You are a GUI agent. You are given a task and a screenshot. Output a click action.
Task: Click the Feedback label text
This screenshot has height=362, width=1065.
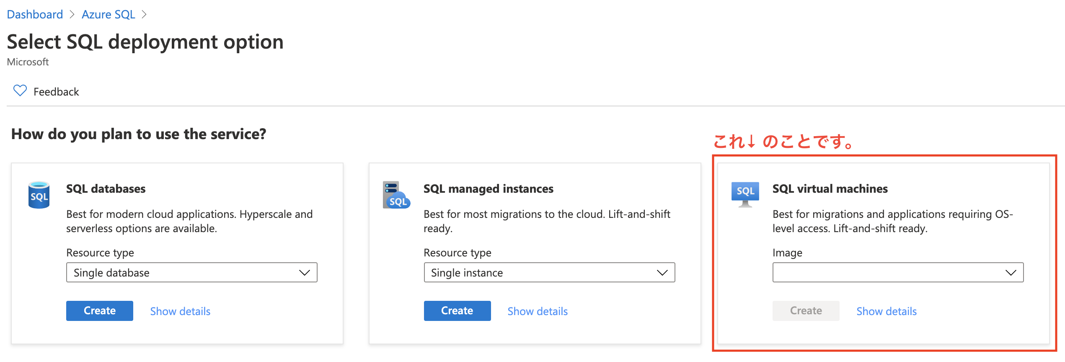56,92
